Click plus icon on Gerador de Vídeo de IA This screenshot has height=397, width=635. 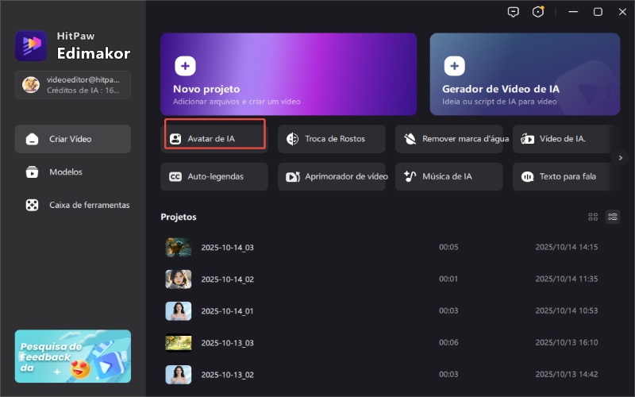(454, 65)
